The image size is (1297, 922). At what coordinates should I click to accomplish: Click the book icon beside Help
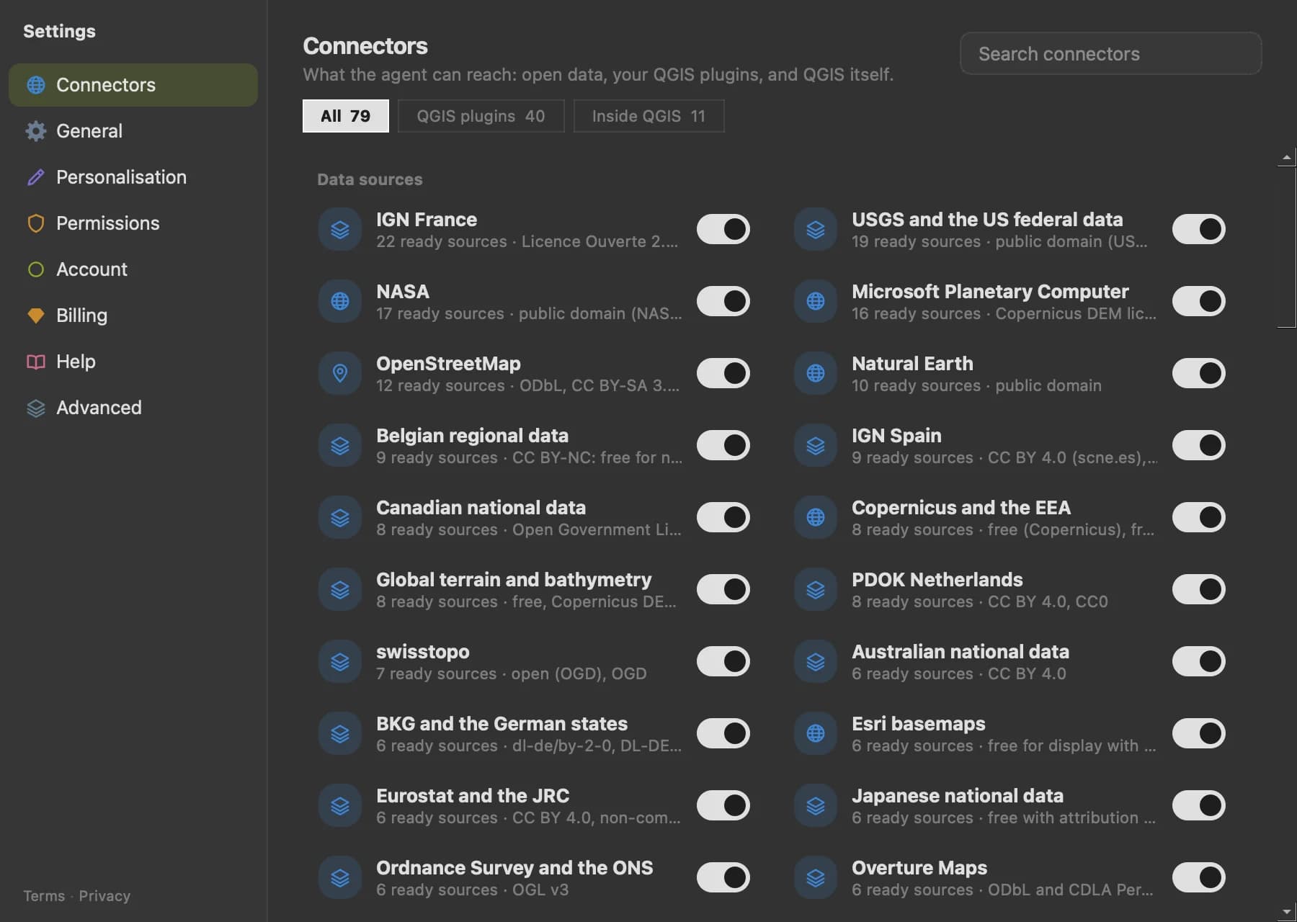pos(36,362)
